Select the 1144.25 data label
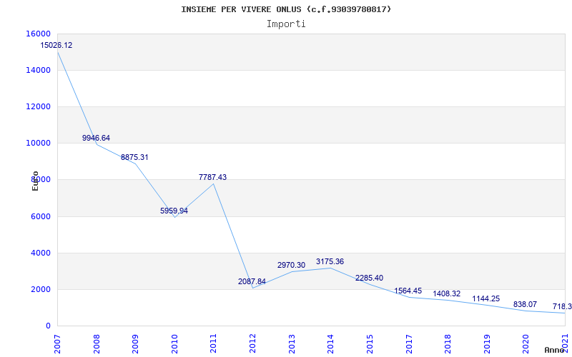Viewport: 572px width, 357px height. coord(486,298)
